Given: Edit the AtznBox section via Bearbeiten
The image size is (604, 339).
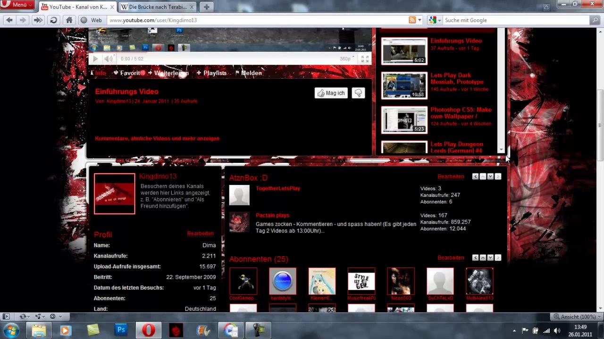Looking at the screenshot, I should pos(451,177).
